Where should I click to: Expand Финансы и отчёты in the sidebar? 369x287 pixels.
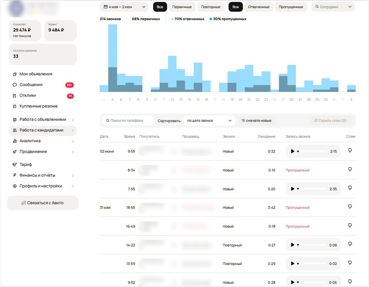click(37, 175)
